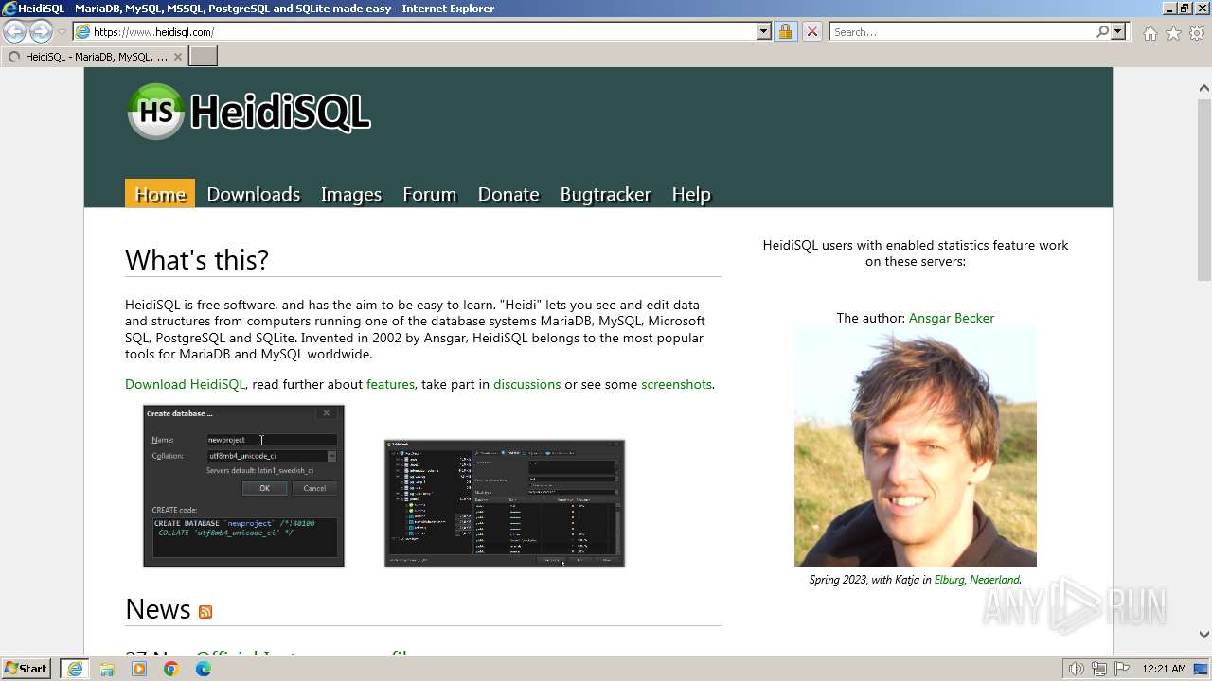
Task: Open Internet Explorer in taskbar
Action: [74, 669]
